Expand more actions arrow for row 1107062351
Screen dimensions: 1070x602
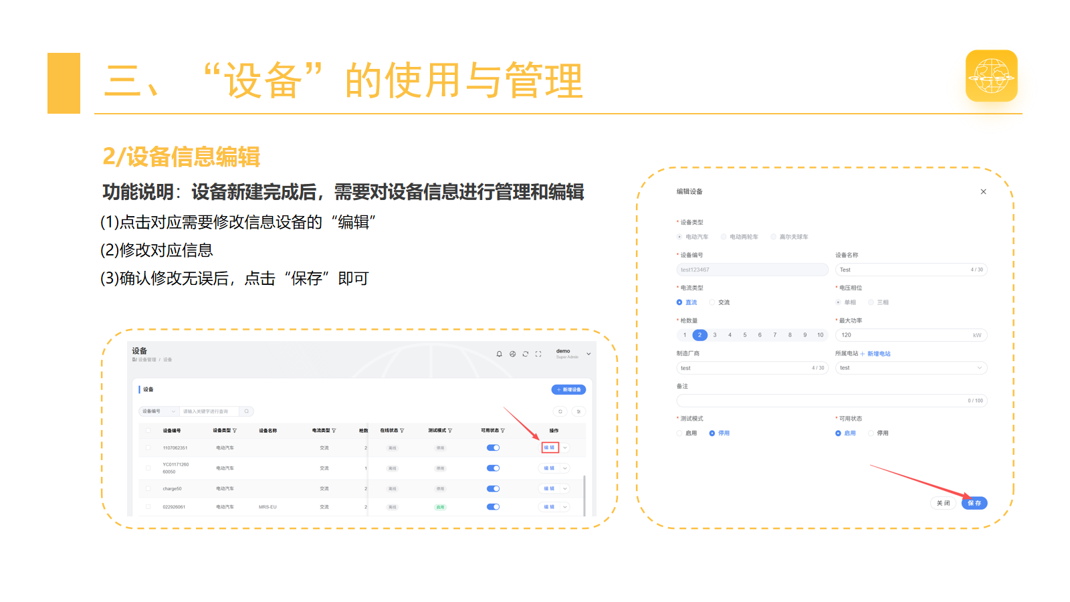tap(565, 448)
